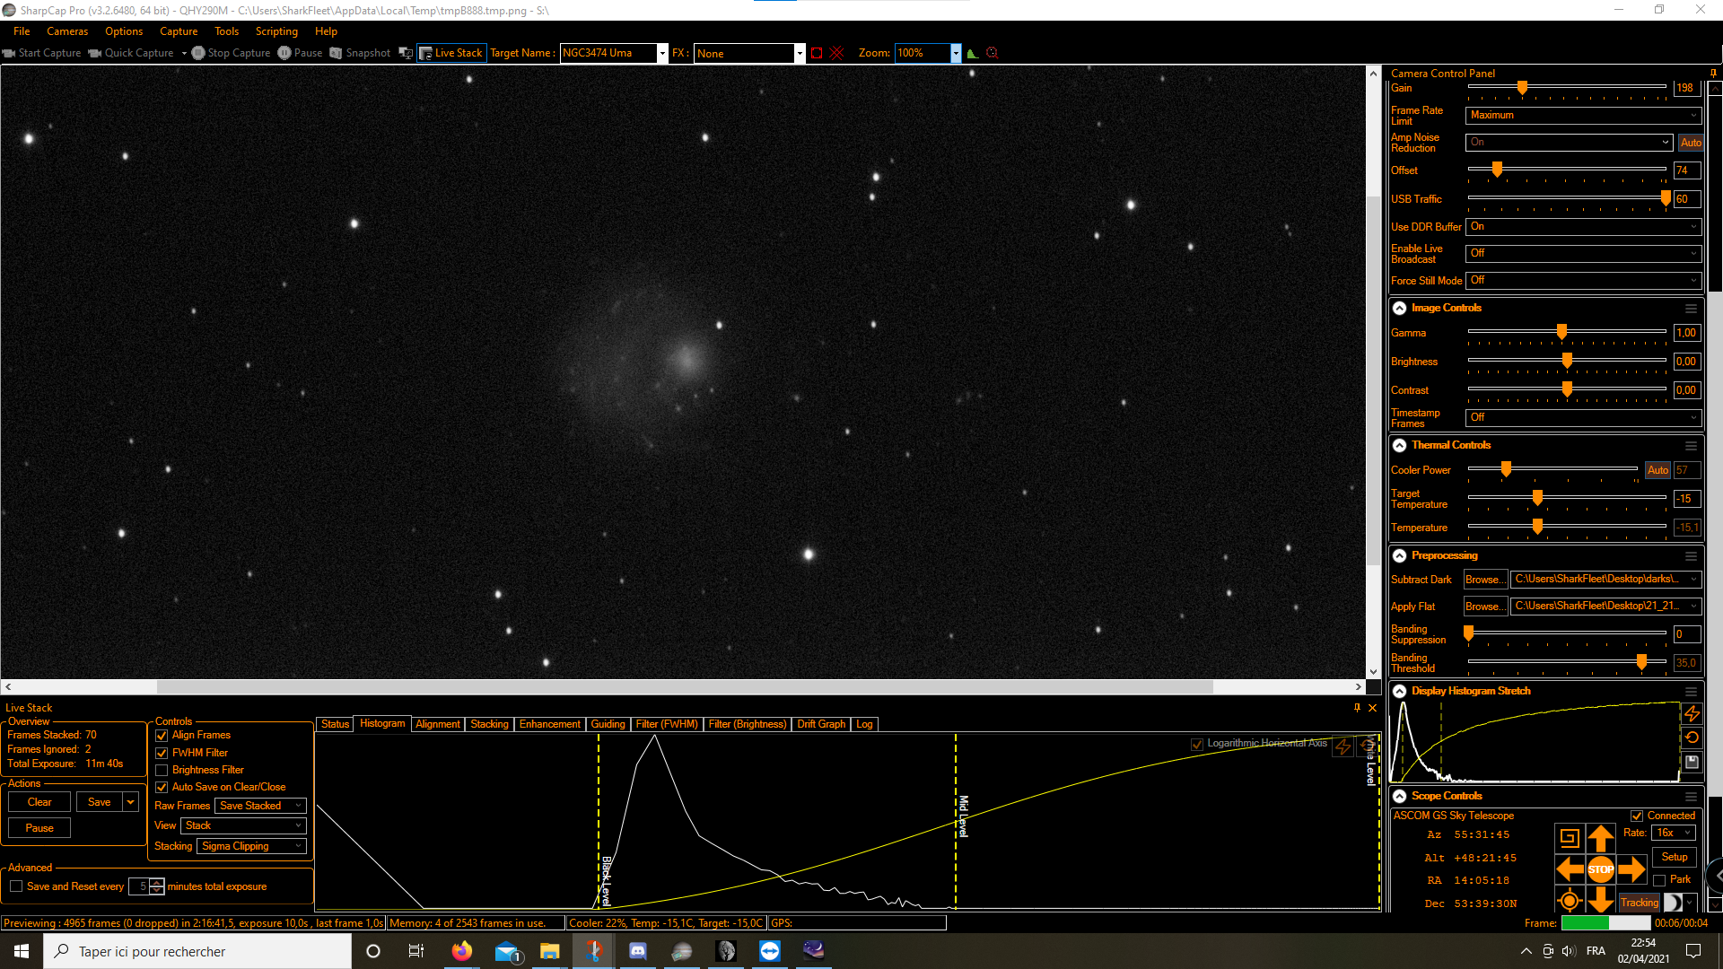Click the Snapshot toolbar button

[x=360, y=53]
